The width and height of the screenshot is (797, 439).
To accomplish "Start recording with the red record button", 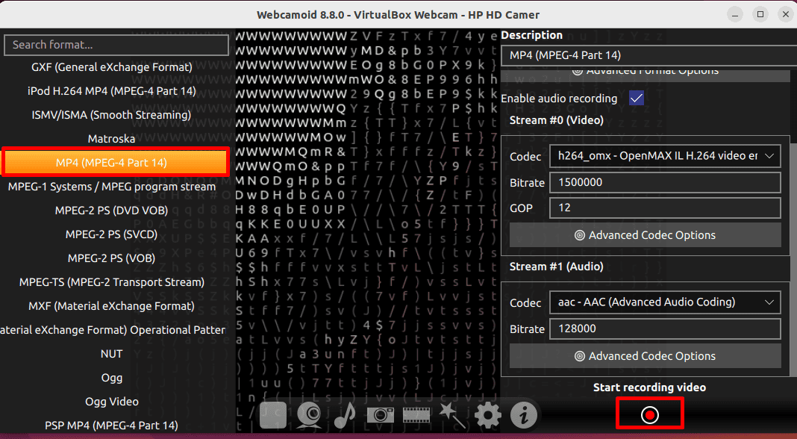I will [649, 414].
